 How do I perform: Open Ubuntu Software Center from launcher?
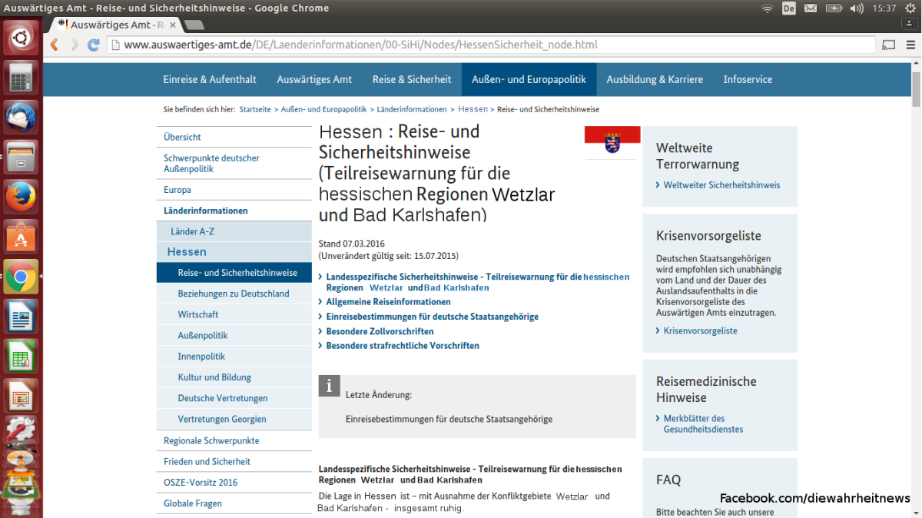tap(21, 237)
